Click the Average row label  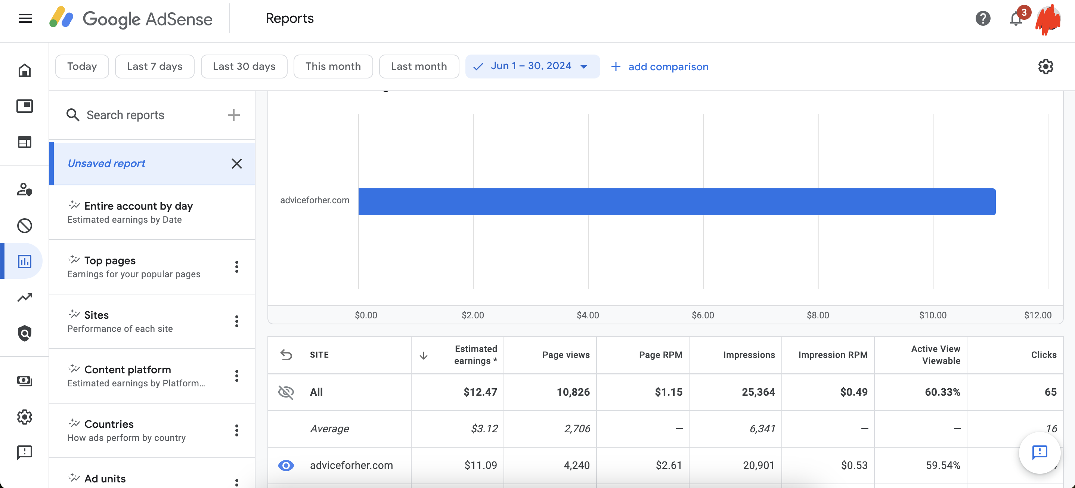point(330,429)
